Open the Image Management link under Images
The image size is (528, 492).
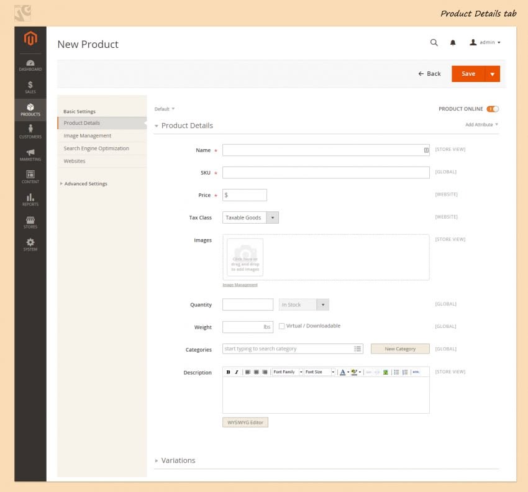pyautogui.click(x=240, y=285)
